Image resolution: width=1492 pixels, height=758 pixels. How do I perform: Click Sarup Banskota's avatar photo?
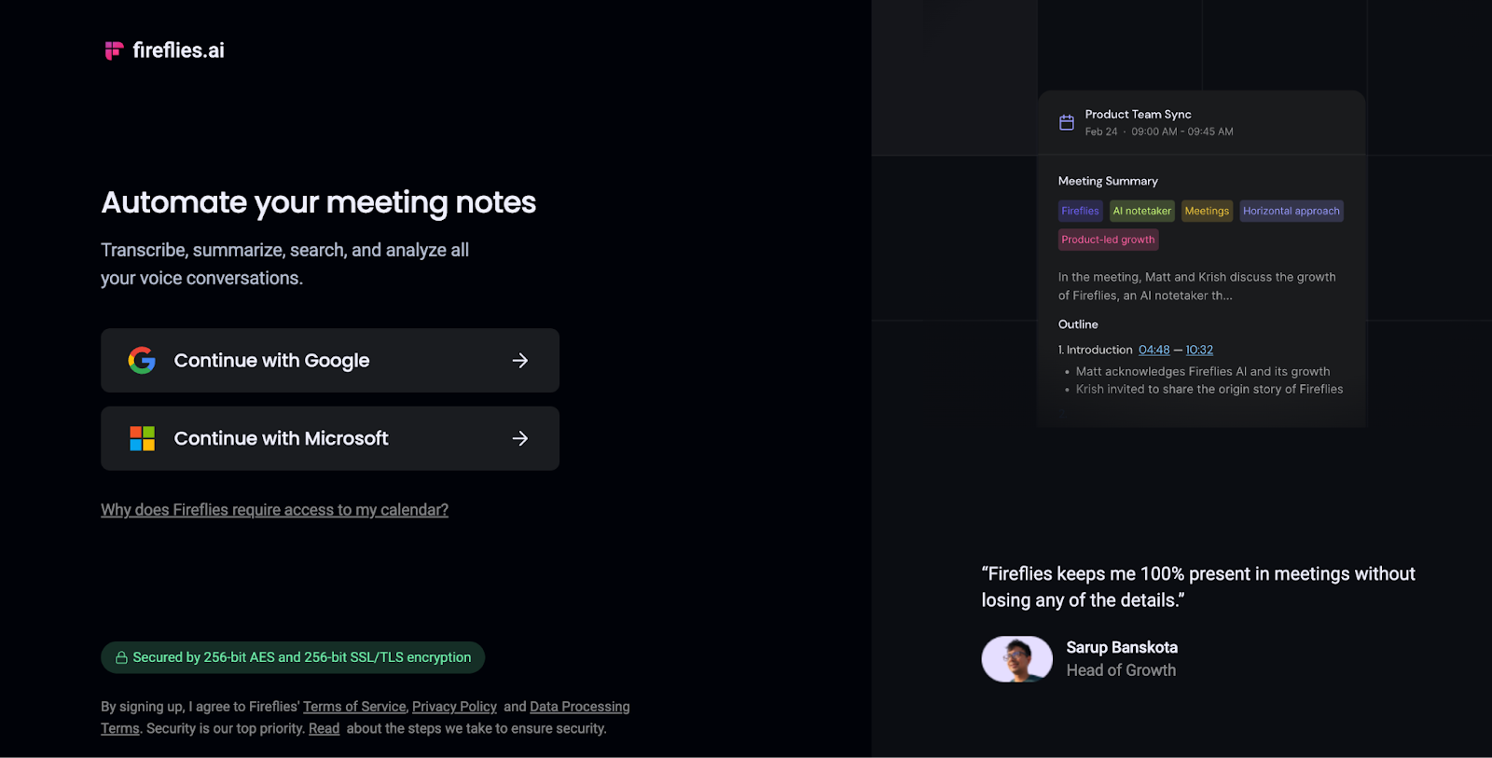click(x=1016, y=659)
